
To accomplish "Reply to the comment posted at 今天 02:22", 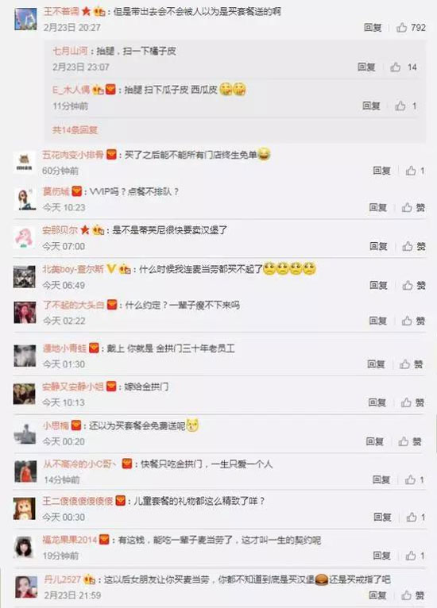I will (378, 321).
